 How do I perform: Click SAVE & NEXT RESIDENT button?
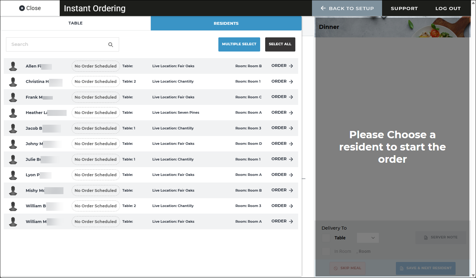click(425, 268)
